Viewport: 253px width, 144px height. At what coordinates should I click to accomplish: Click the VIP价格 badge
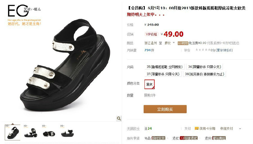pyautogui.click(x=151, y=34)
